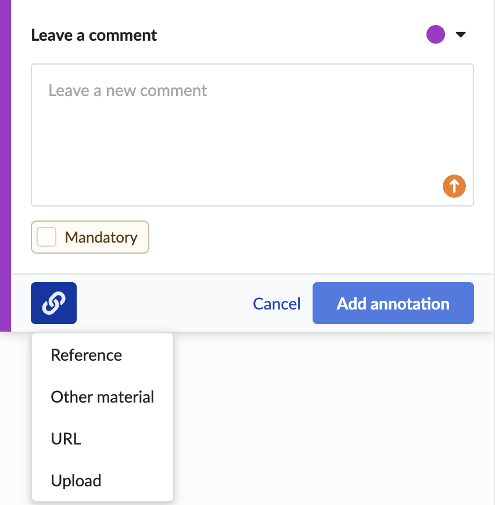The width and height of the screenshot is (495, 505).
Task: Click the gray placeholder text in textarea
Action: point(127,91)
